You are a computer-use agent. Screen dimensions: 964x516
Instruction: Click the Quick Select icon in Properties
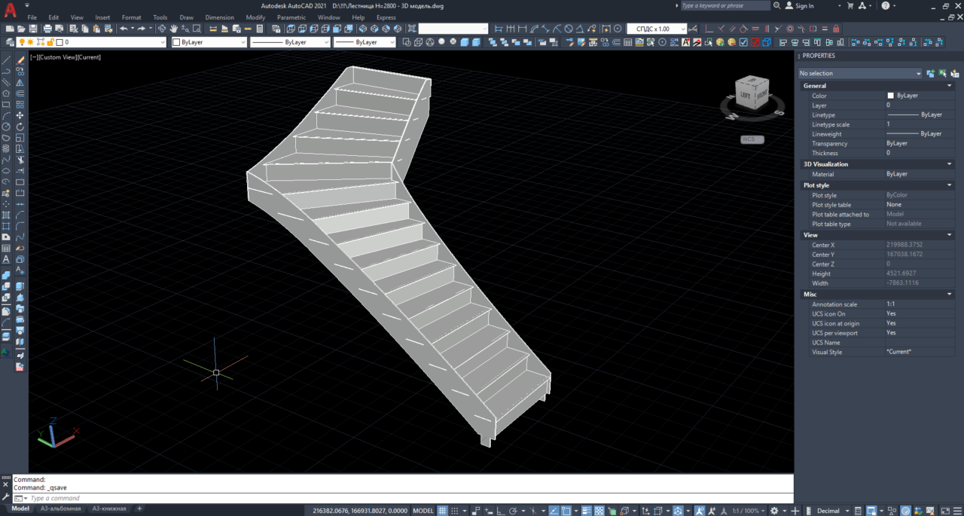[955, 73]
